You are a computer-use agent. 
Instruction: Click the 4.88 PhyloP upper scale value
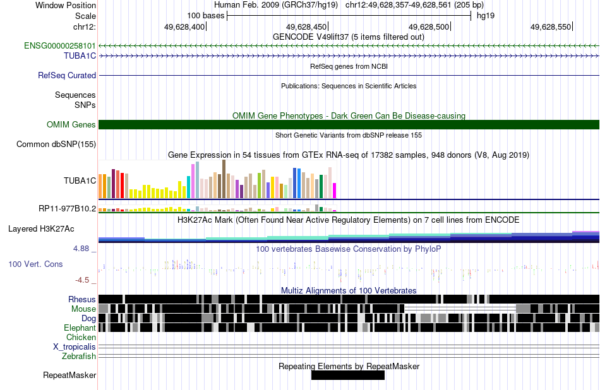click(81, 249)
